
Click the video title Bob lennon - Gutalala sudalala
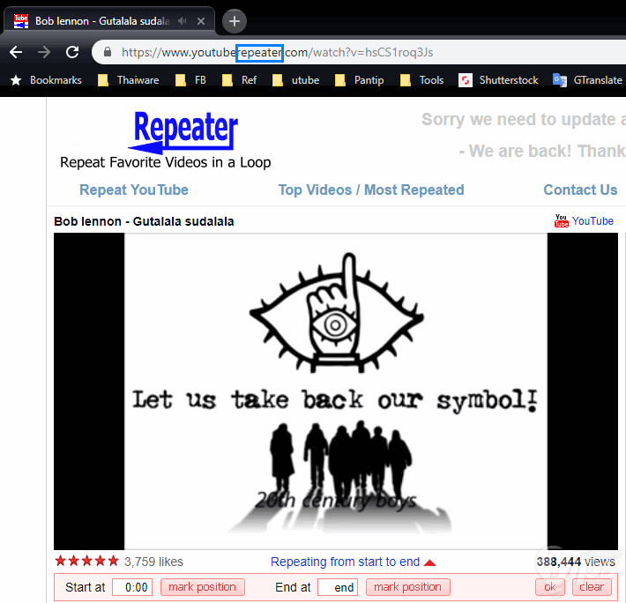pyautogui.click(x=144, y=221)
